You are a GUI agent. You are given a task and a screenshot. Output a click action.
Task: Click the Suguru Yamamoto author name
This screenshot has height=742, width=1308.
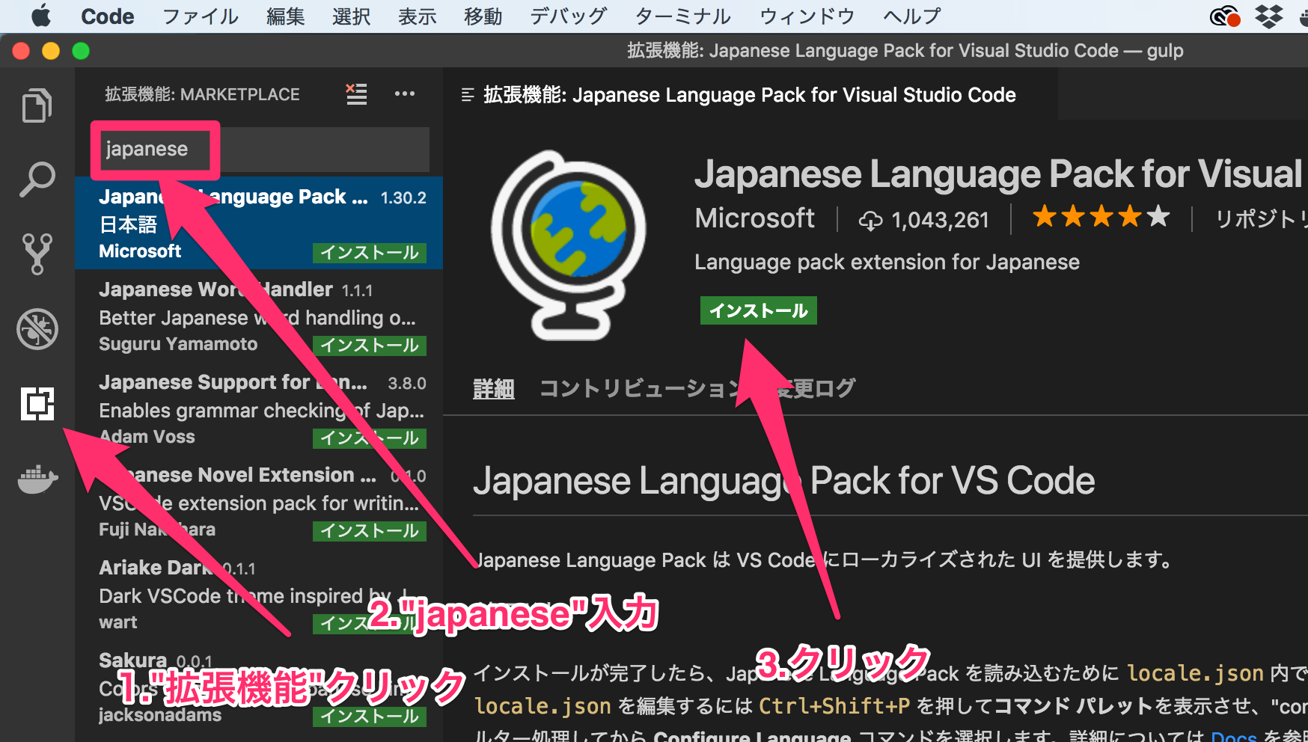(x=178, y=344)
